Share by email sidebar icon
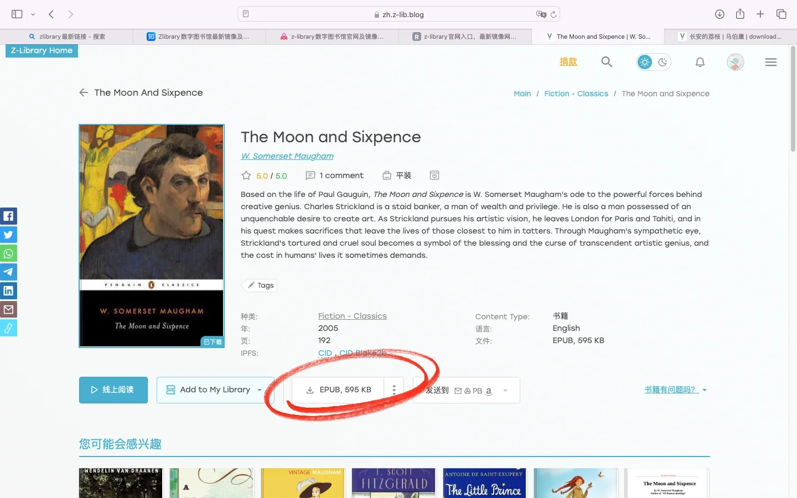Viewport: 797px width, 498px height. (x=8, y=309)
